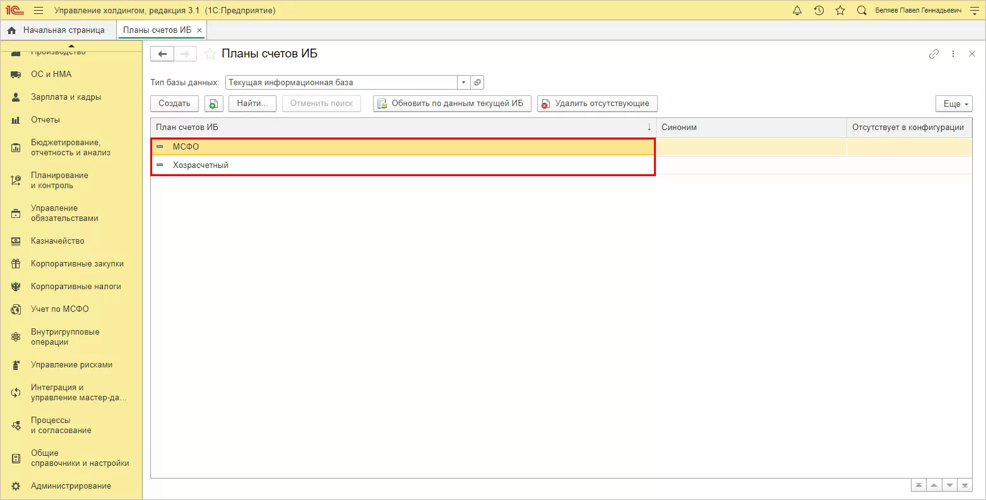Open Администрирование section

point(71,486)
